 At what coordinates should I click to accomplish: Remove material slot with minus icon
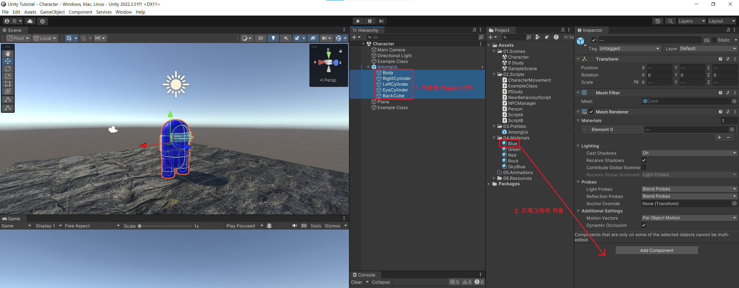tap(728, 138)
